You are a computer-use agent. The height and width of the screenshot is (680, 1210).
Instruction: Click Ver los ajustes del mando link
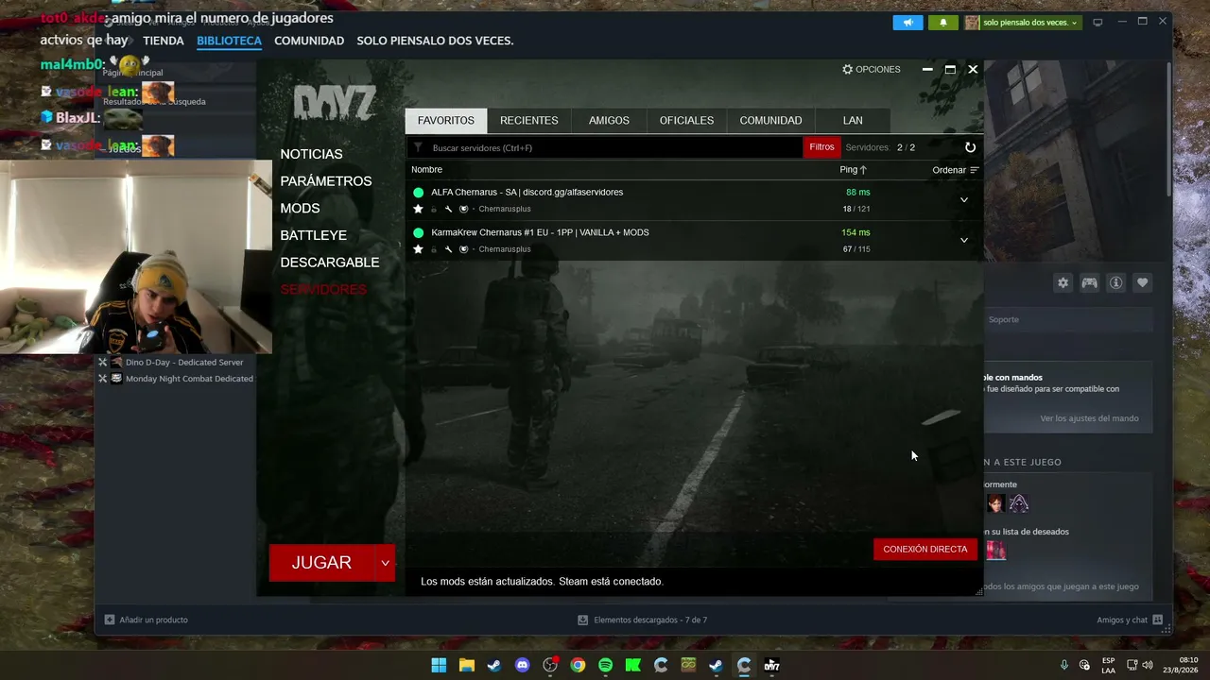point(1089,418)
